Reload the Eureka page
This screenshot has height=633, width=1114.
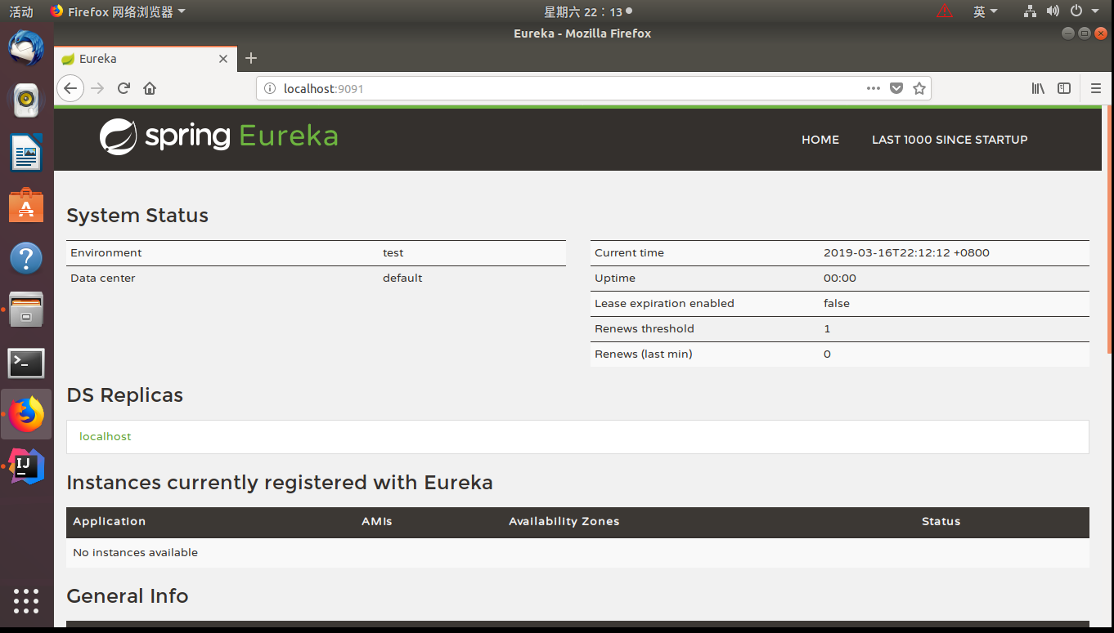(x=124, y=88)
